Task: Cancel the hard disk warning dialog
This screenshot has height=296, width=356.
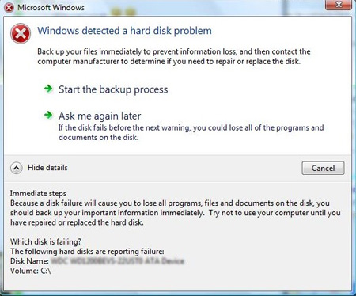Action: (x=323, y=168)
